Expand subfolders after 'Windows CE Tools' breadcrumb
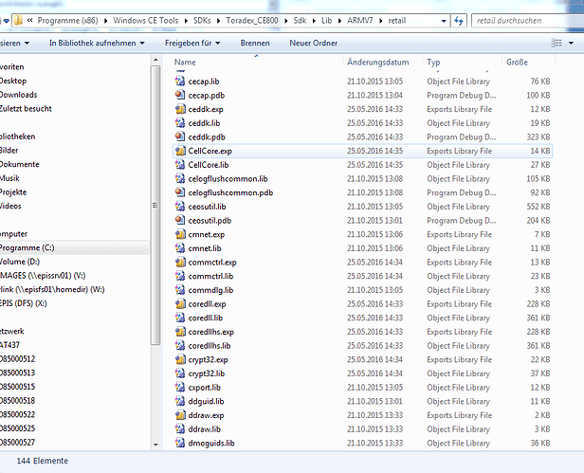This screenshot has height=473, width=584. point(186,21)
